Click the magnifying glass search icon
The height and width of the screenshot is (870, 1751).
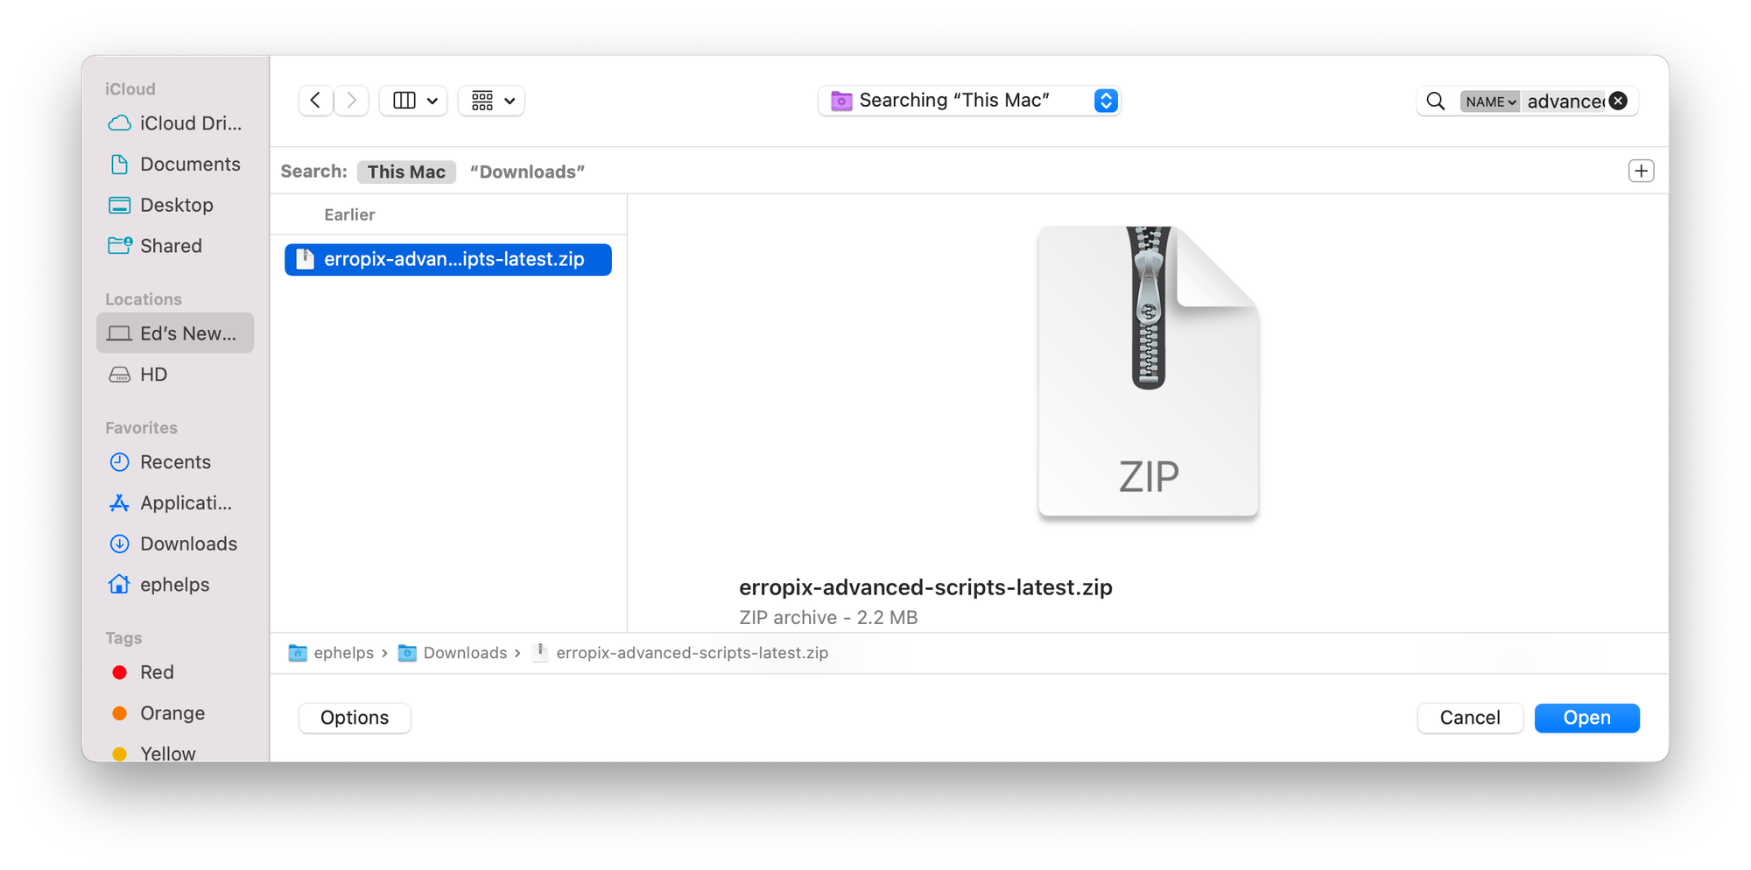(x=1436, y=102)
